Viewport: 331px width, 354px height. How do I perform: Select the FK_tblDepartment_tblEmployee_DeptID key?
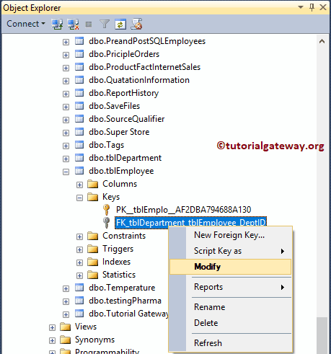tap(190, 222)
